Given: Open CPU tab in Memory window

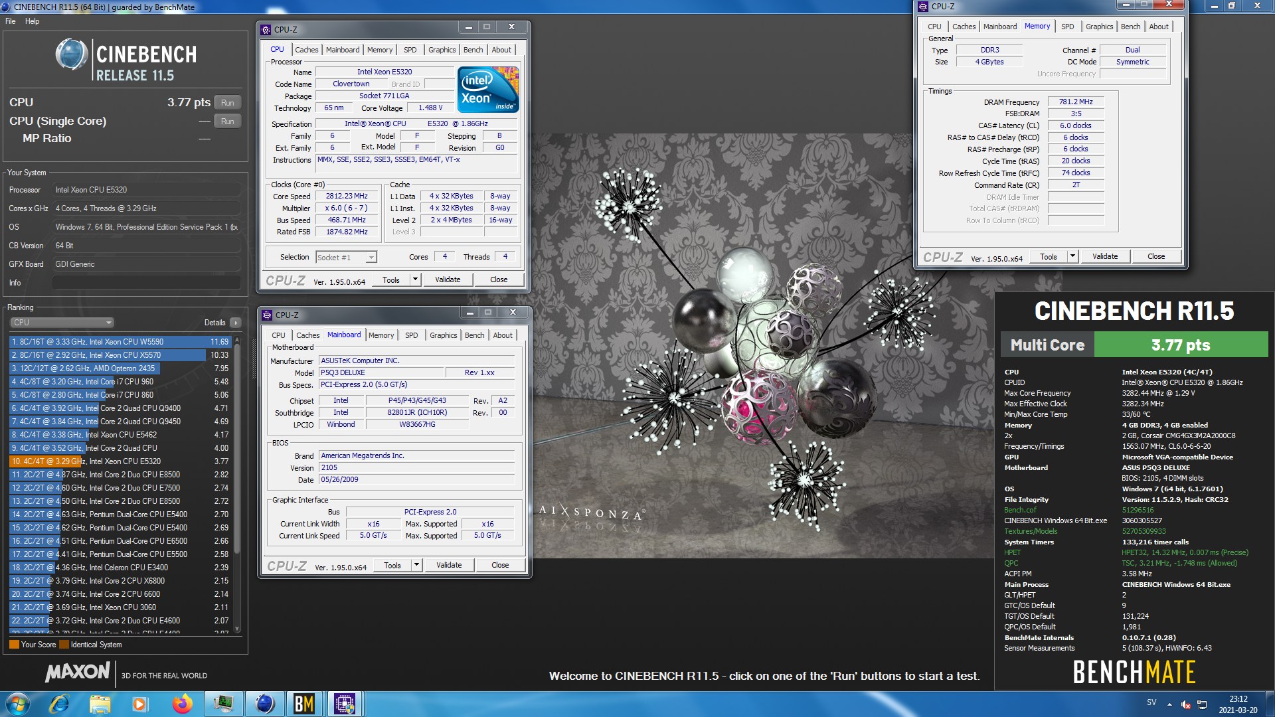Looking at the screenshot, I should [x=934, y=27].
